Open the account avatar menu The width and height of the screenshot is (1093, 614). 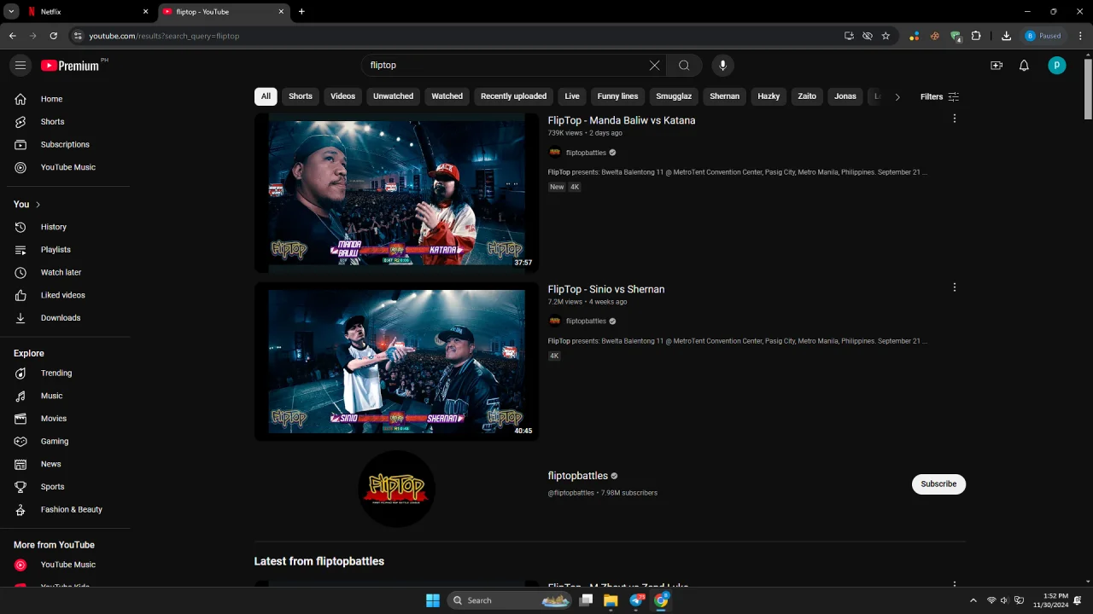(1057, 66)
